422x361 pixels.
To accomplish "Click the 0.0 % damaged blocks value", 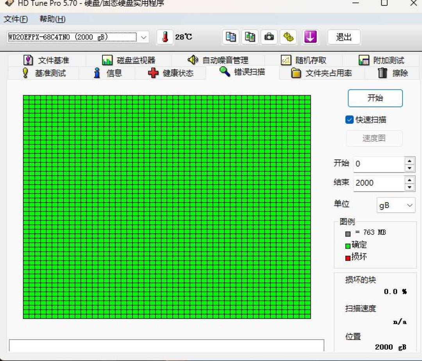I will tap(395, 292).
